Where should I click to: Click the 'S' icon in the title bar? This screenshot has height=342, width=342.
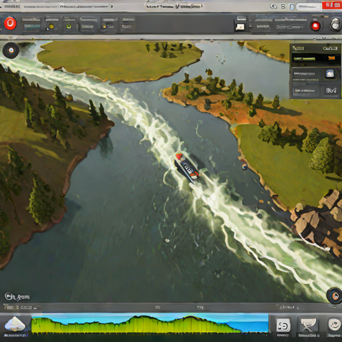[283, 7]
